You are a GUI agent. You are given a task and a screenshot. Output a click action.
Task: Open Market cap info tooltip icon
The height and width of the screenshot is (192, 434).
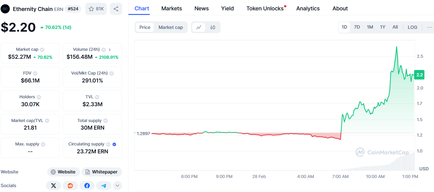(42, 50)
